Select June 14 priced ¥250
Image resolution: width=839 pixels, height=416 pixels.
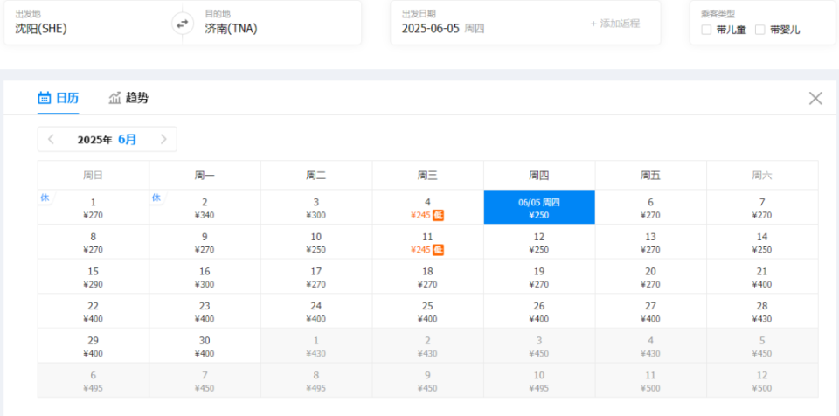[x=762, y=242]
